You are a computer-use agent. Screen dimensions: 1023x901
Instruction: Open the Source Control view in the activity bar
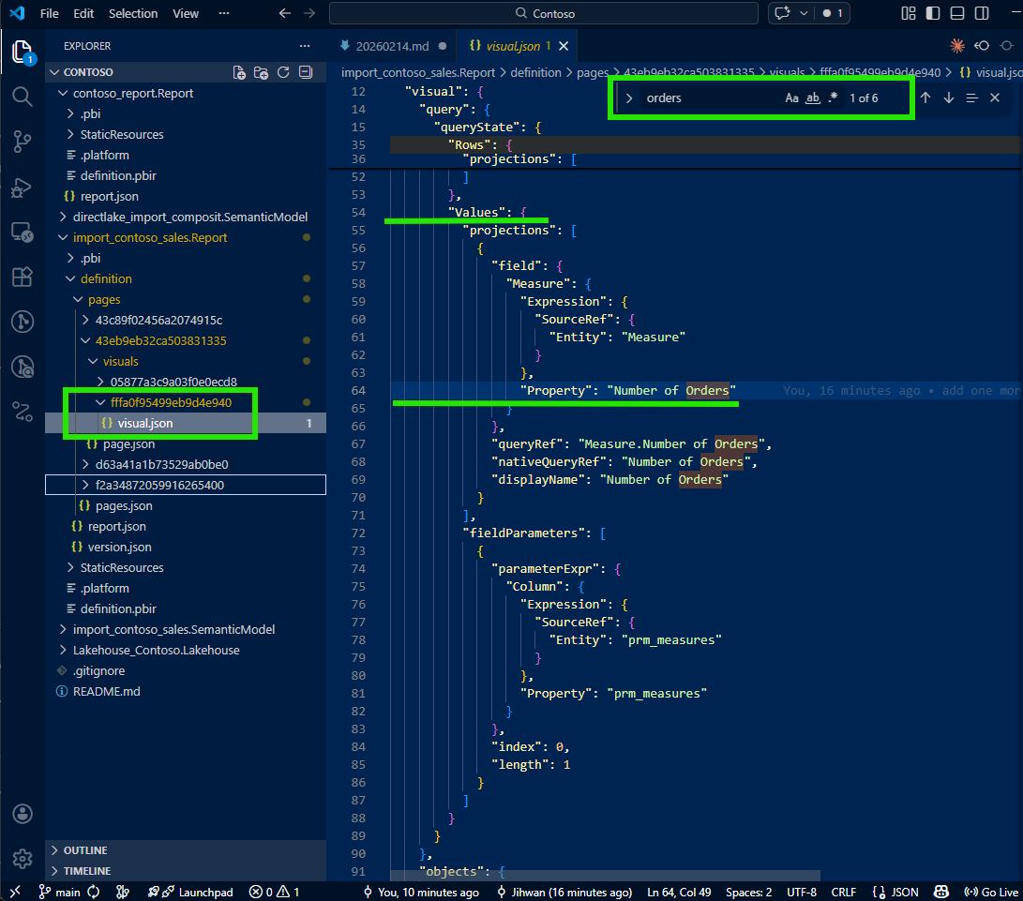point(23,142)
